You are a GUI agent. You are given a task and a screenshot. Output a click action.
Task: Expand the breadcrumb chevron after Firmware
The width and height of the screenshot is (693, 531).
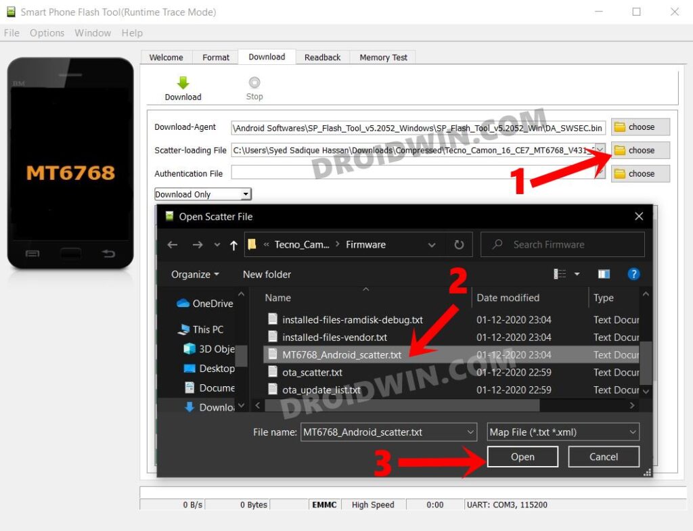coord(432,244)
